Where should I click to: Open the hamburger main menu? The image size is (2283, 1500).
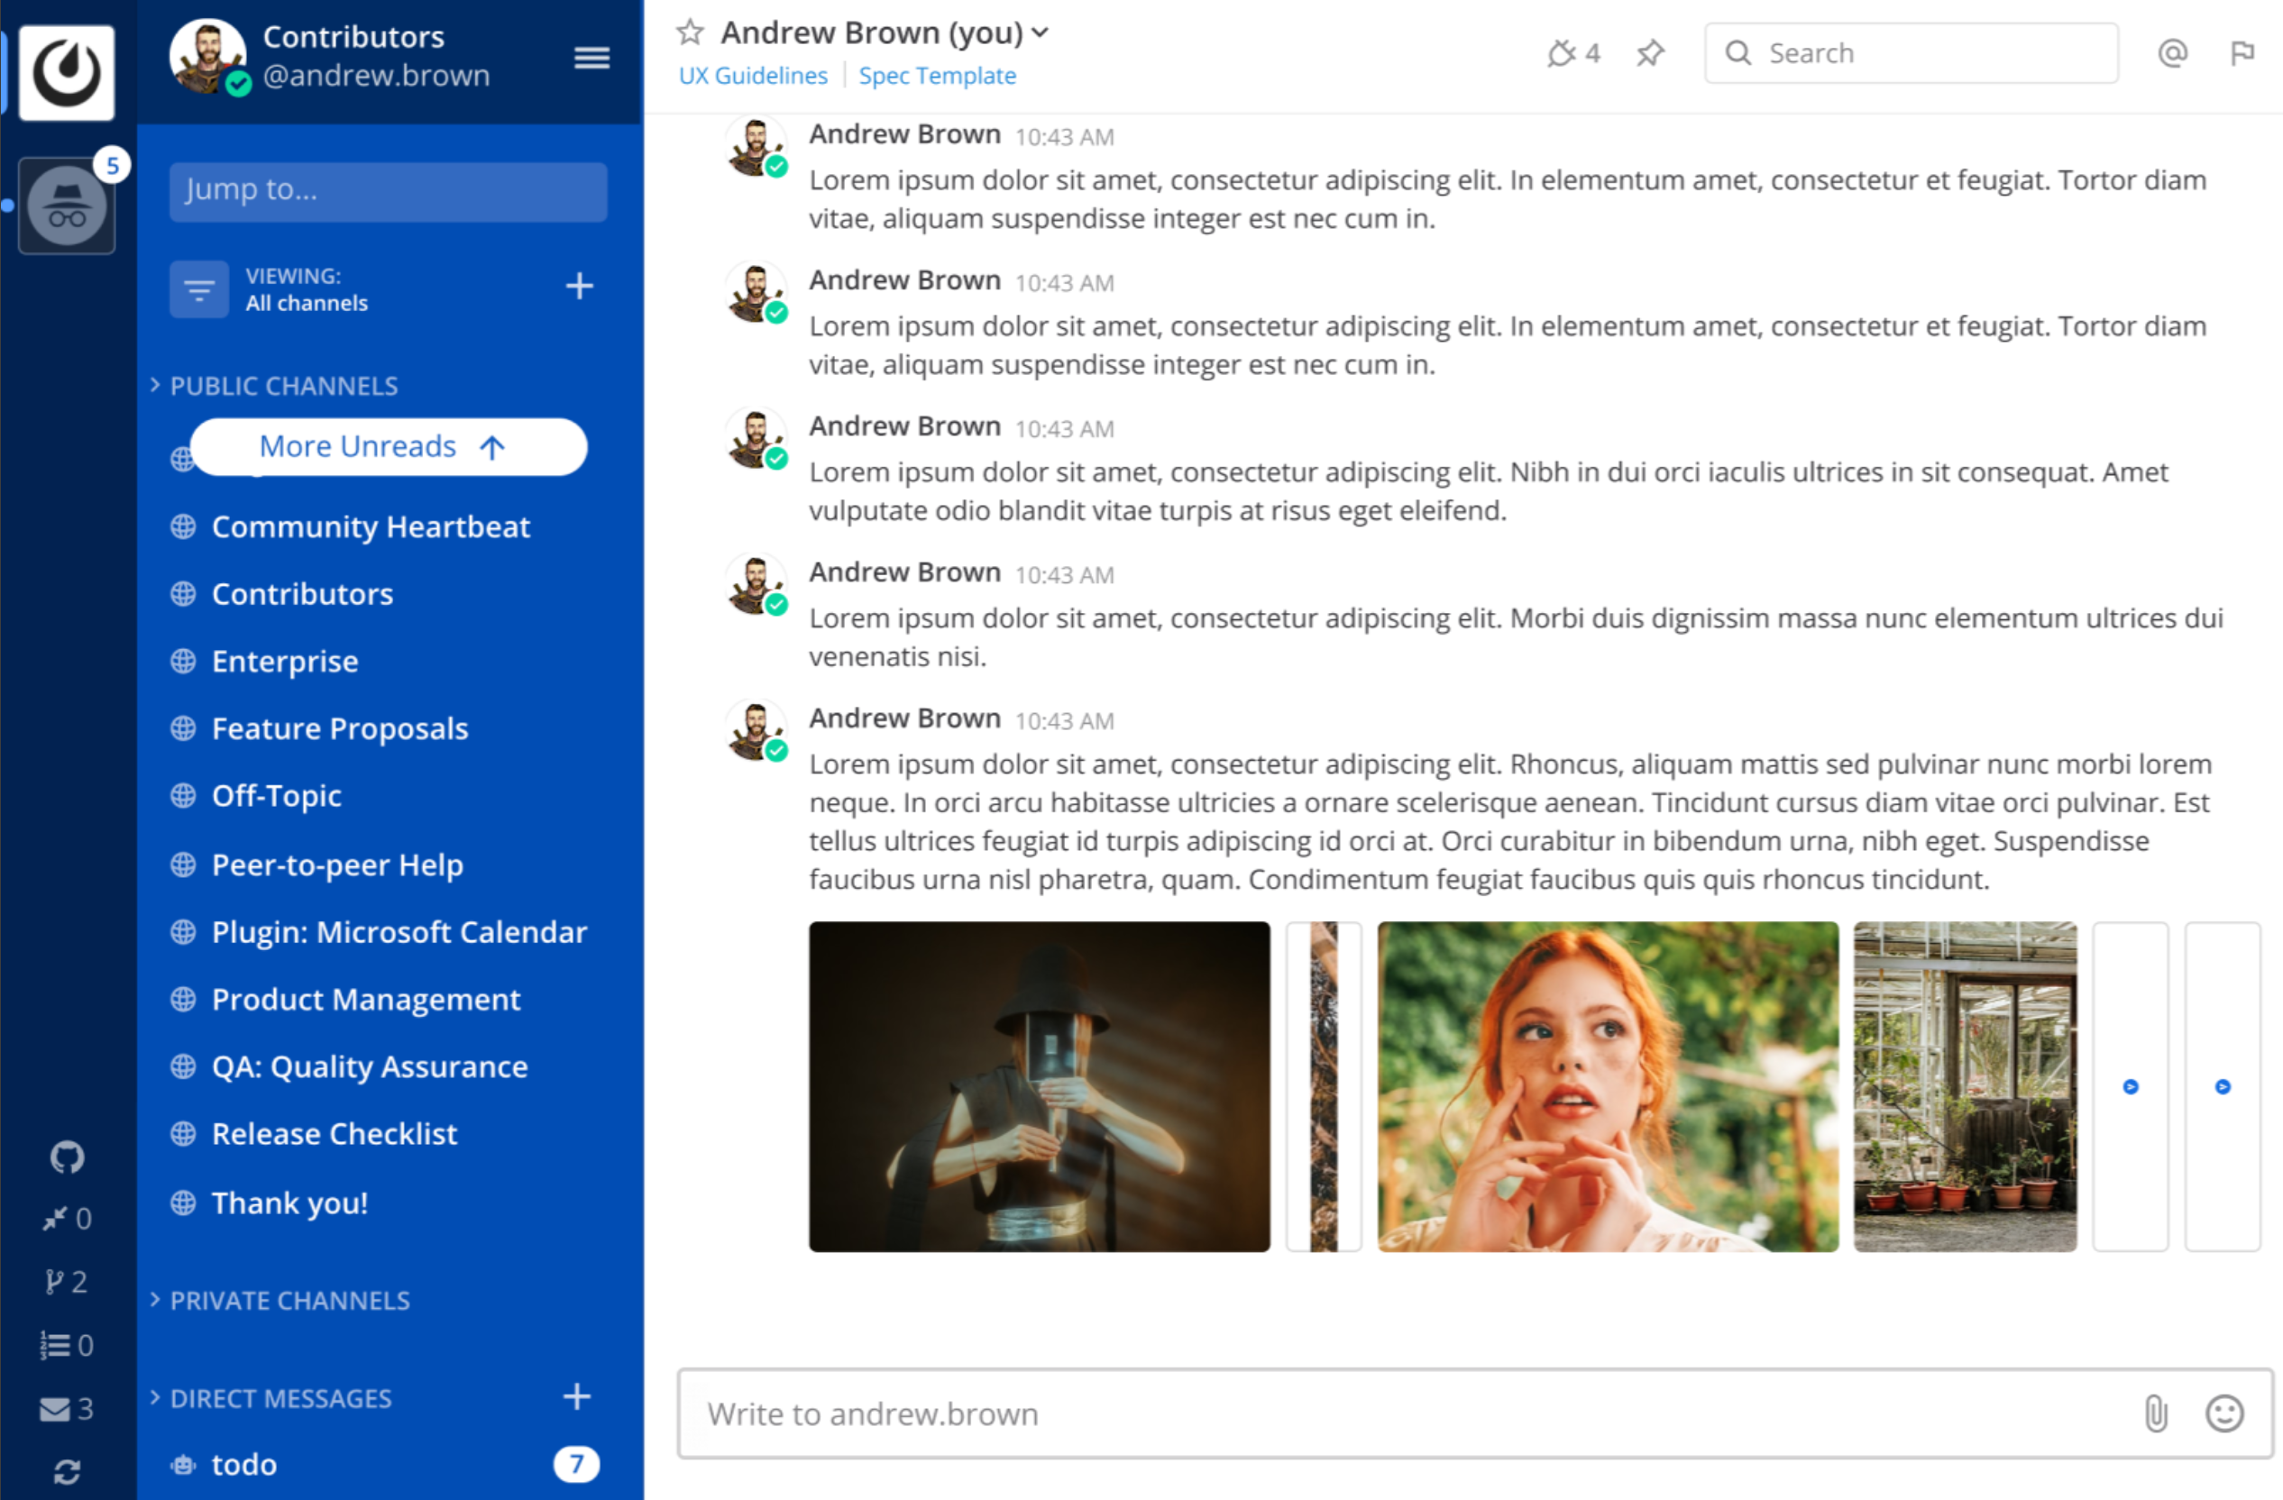point(591,59)
